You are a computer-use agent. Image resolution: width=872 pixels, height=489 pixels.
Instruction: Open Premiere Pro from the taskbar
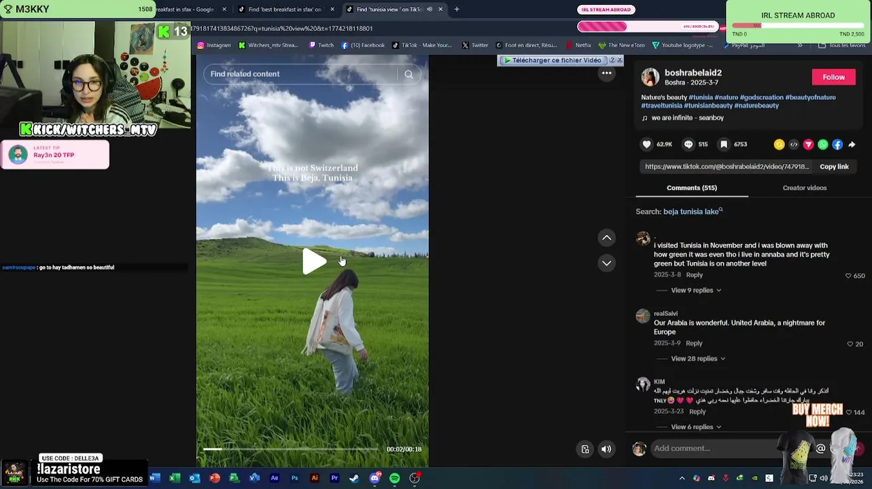click(334, 478)
